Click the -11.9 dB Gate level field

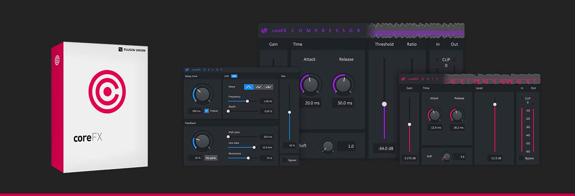(x=495, y=158)
